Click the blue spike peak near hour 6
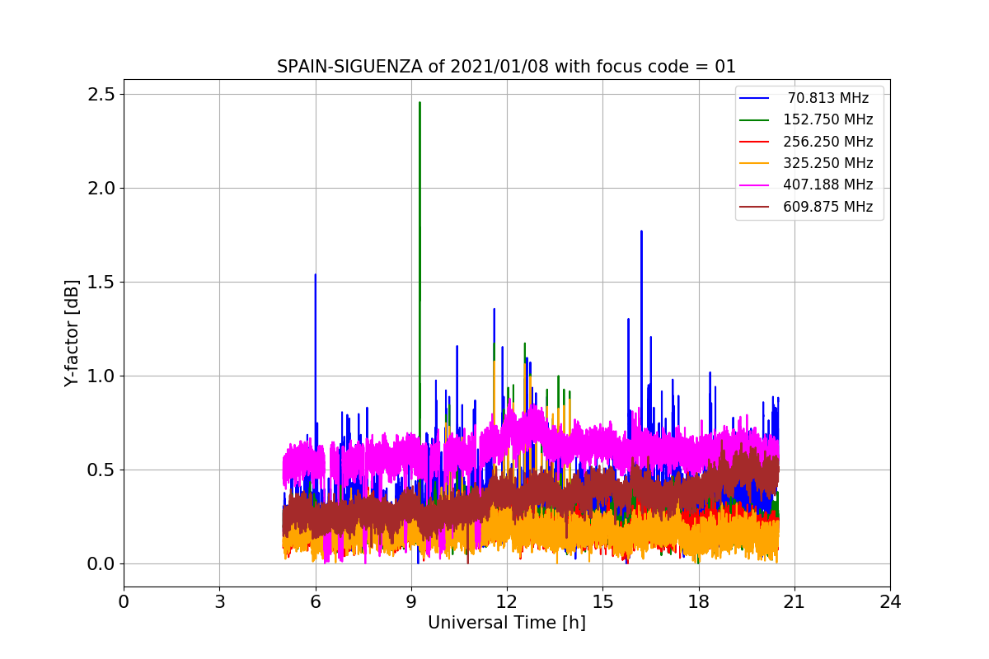Viewport: 989px width, 659px height. (x=315, y=276)
